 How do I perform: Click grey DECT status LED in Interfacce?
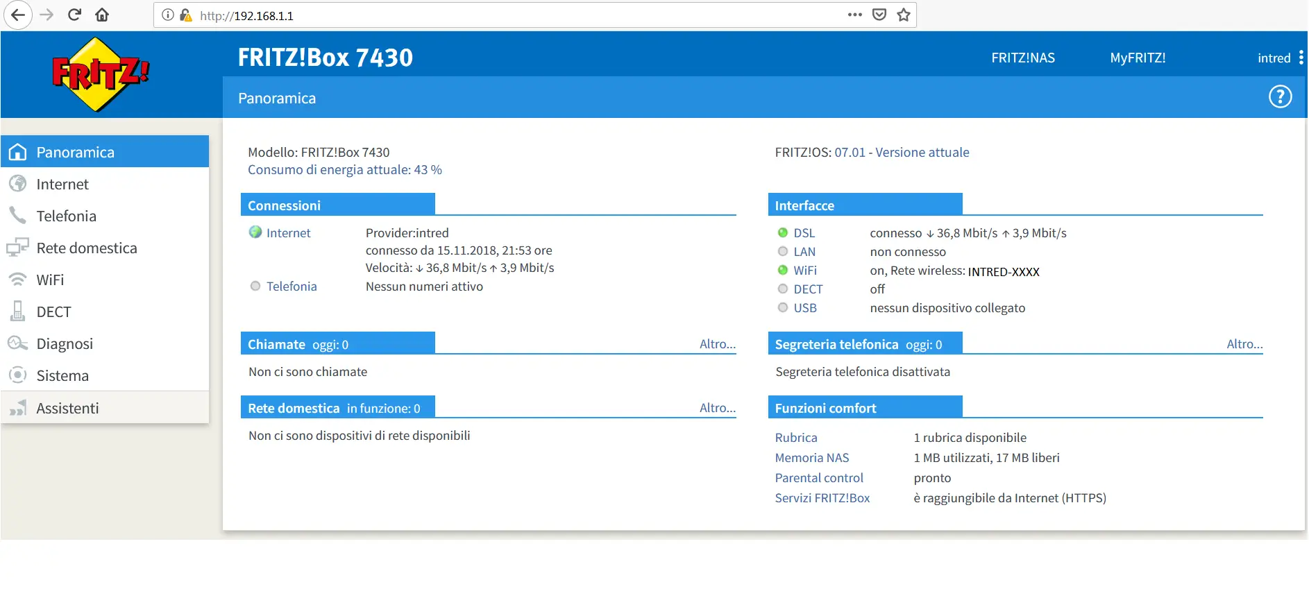[x=783, y=289]
